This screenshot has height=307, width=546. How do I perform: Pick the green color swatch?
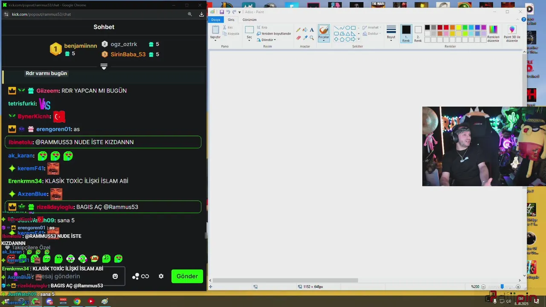click(465, 28)
